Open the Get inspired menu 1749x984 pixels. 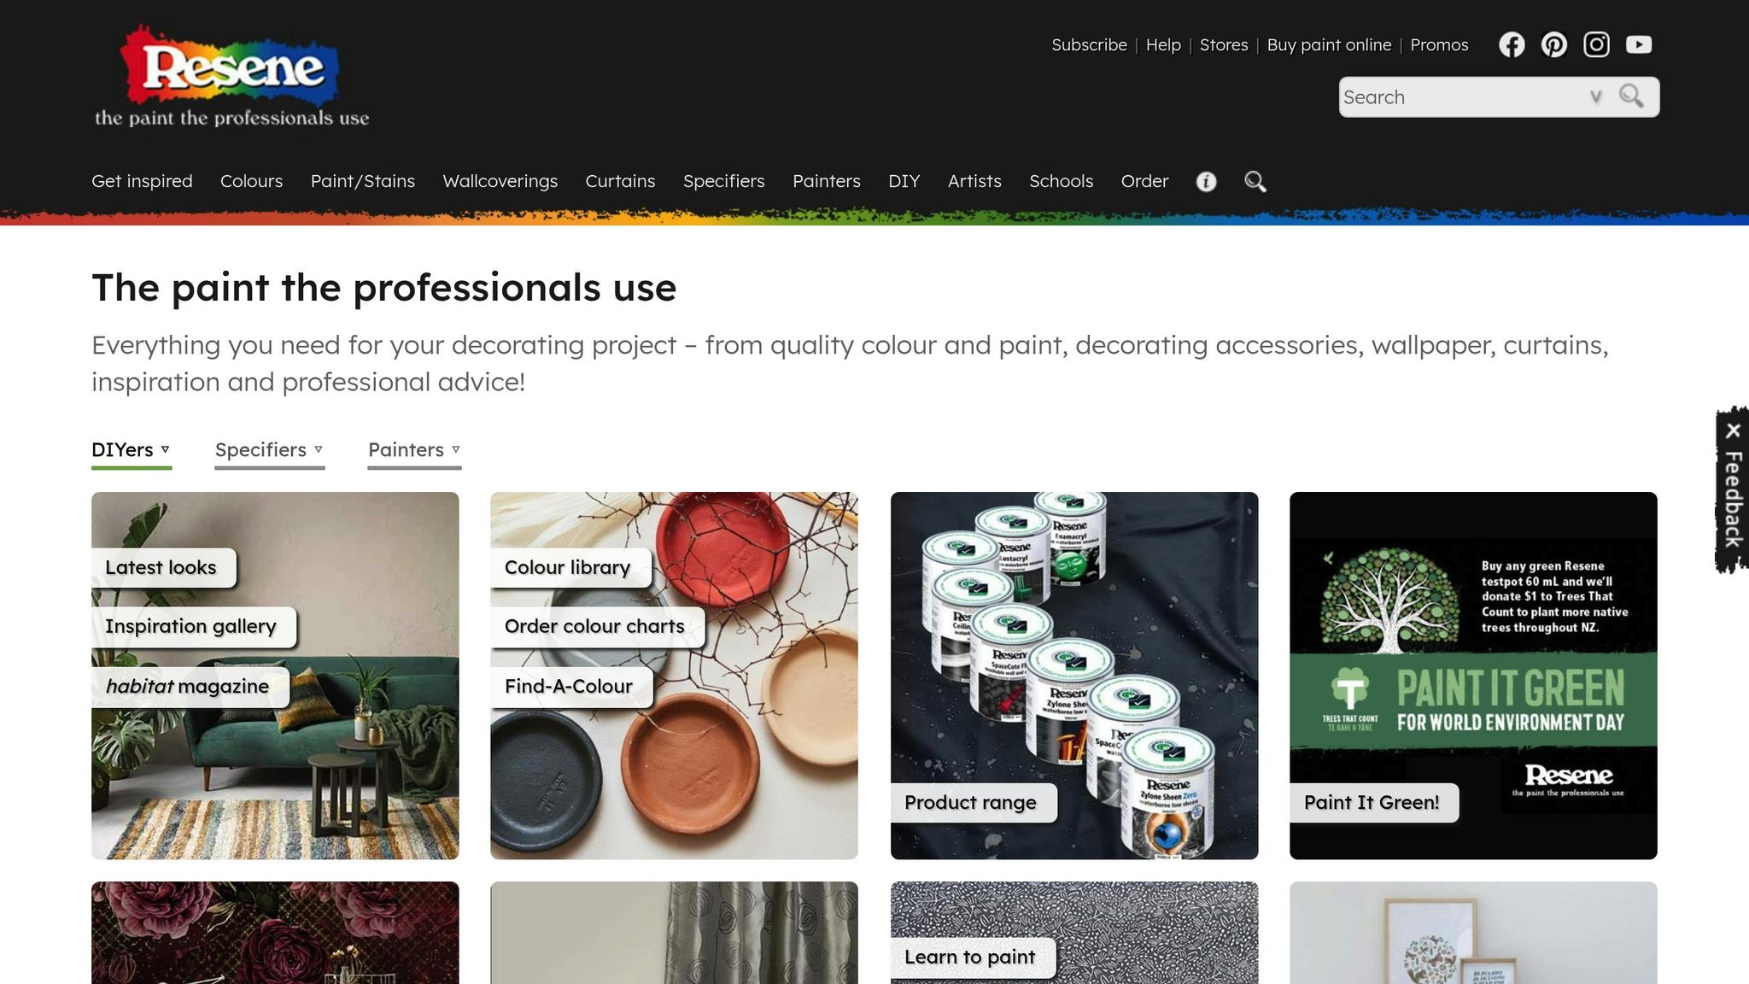pos(142,181)
